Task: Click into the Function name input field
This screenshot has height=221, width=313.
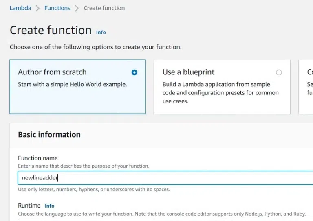Action: coord(163,177)
